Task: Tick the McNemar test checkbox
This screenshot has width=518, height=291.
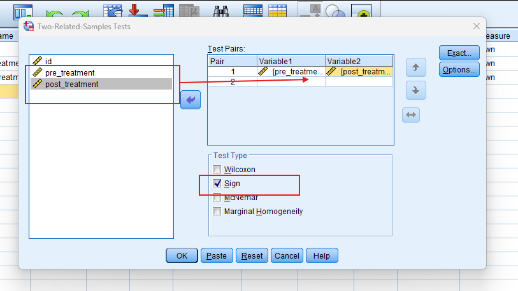Action: coord(217,198)
